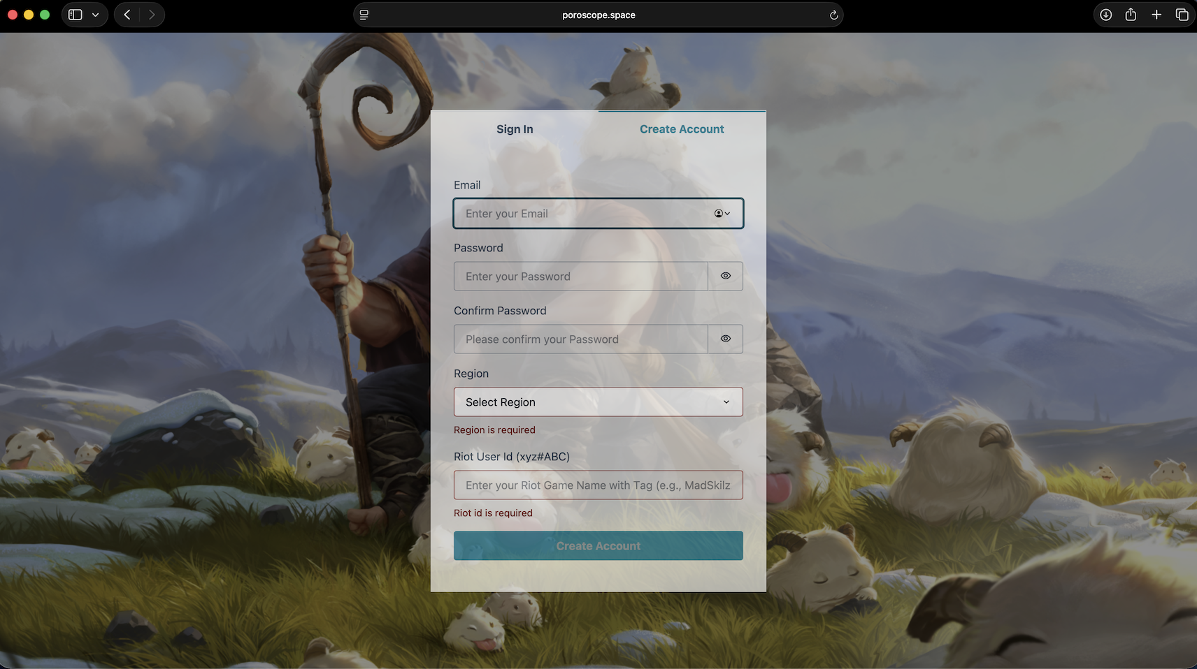Go back to the previous page
This screenshot has height=669, width=1197.
pos(127,15)
